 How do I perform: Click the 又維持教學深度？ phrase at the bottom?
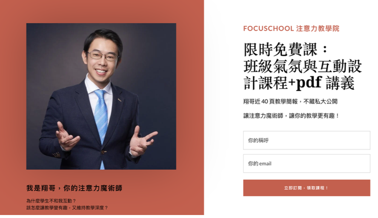click(x=90, y=208)
